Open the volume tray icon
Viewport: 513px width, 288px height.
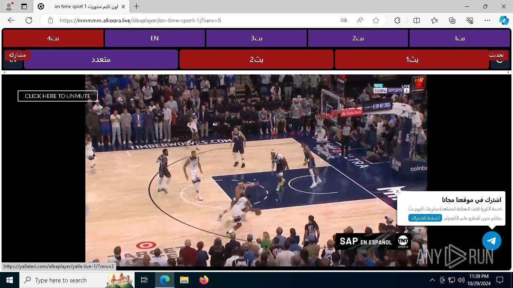pos(461,280)
